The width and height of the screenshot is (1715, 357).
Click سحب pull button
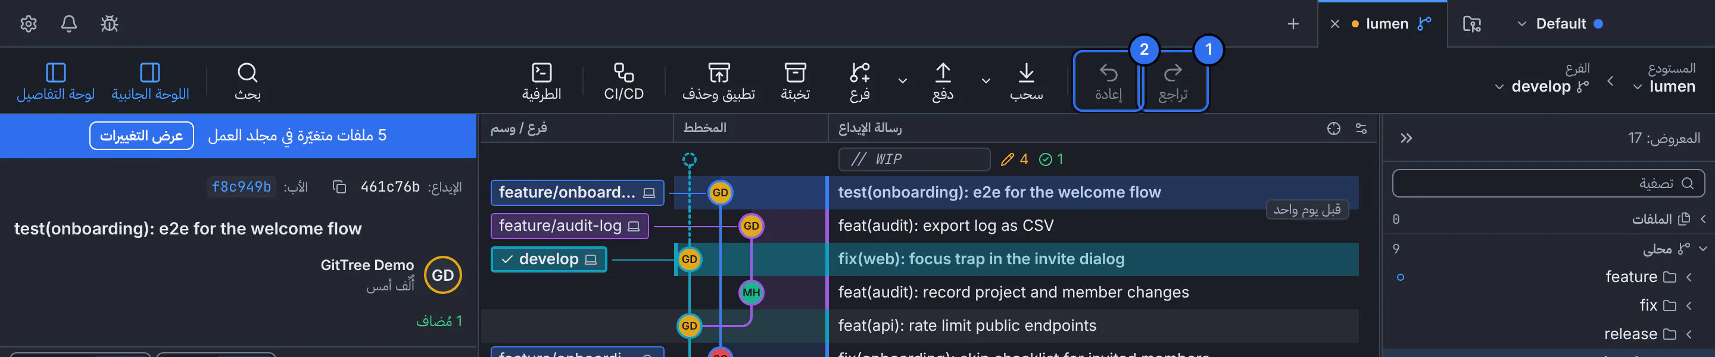[x=1026, y=81]
